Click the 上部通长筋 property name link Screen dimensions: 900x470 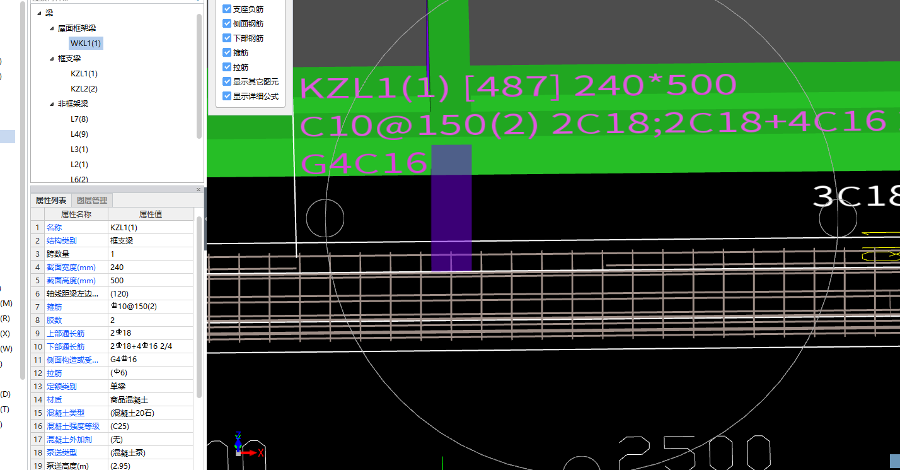(66, 334)
